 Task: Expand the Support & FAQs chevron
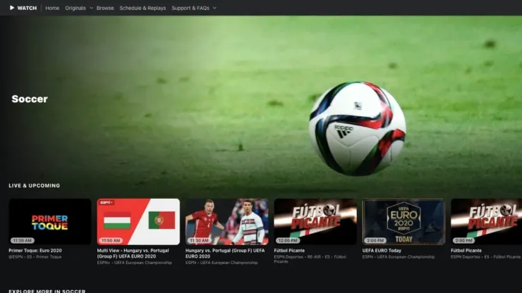point(214,8)
